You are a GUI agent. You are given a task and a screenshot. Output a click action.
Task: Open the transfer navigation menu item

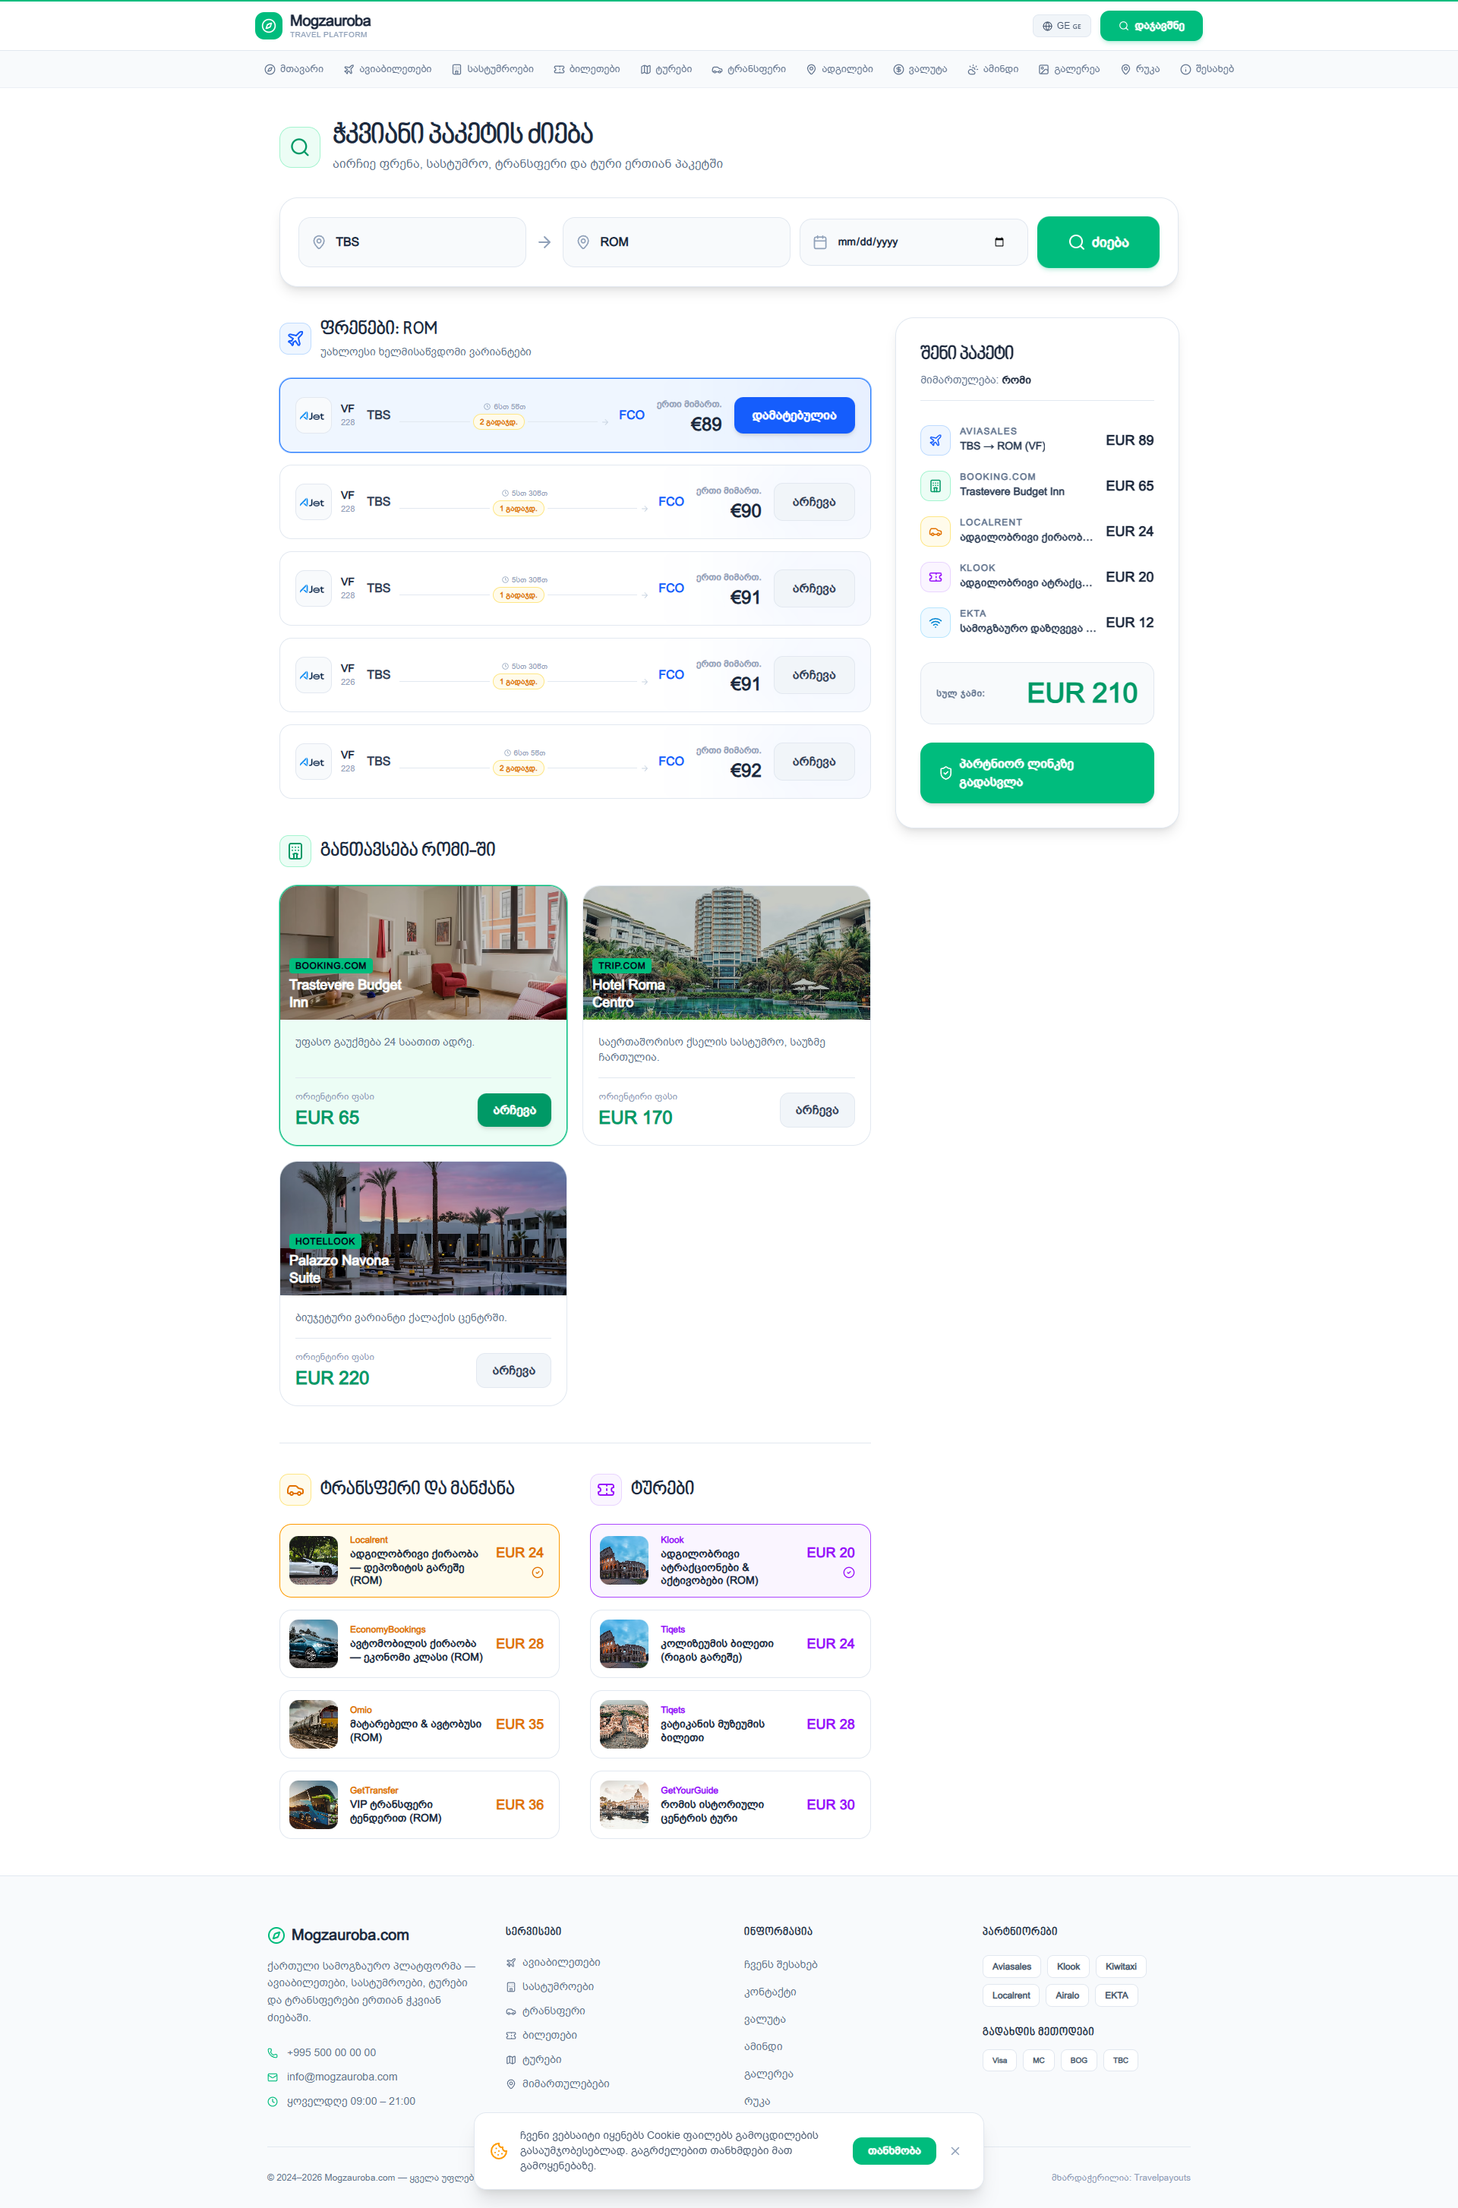[x=747, y=70]
